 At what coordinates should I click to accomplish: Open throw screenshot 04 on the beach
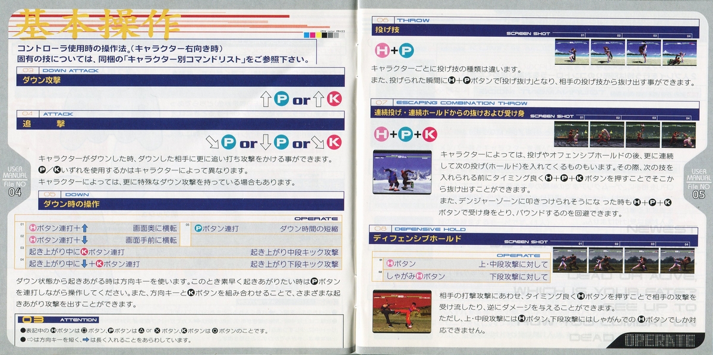679,52
